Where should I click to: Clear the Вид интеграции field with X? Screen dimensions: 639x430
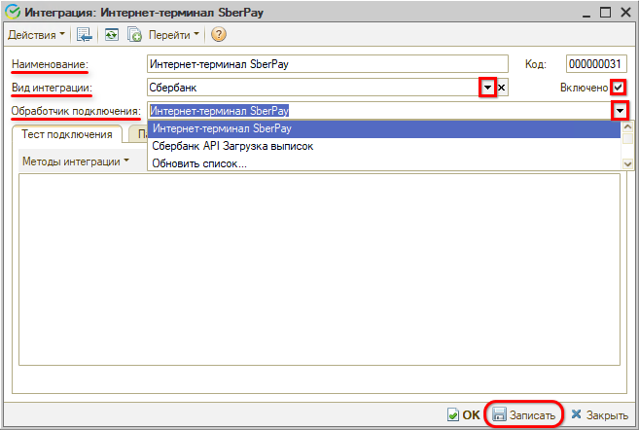[x=502, y=88]
